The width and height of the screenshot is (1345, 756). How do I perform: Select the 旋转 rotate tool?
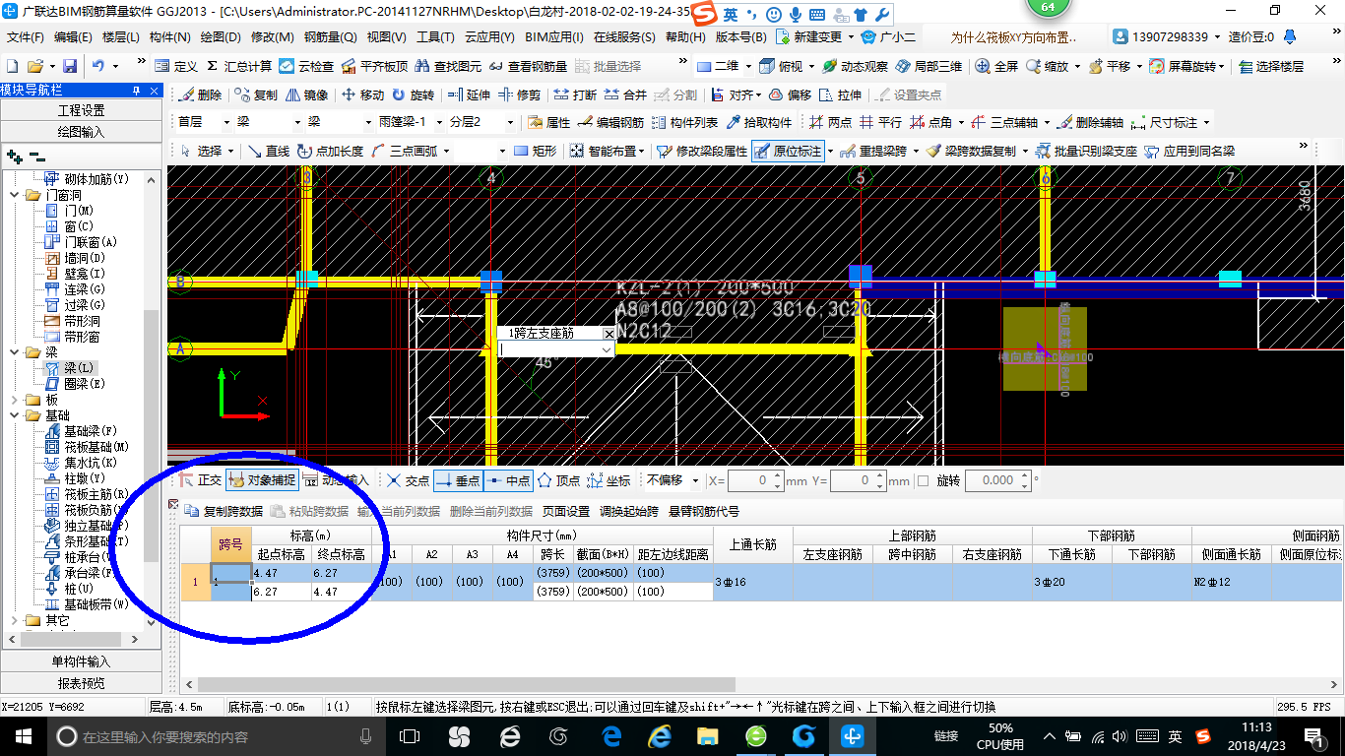(413, 94)
